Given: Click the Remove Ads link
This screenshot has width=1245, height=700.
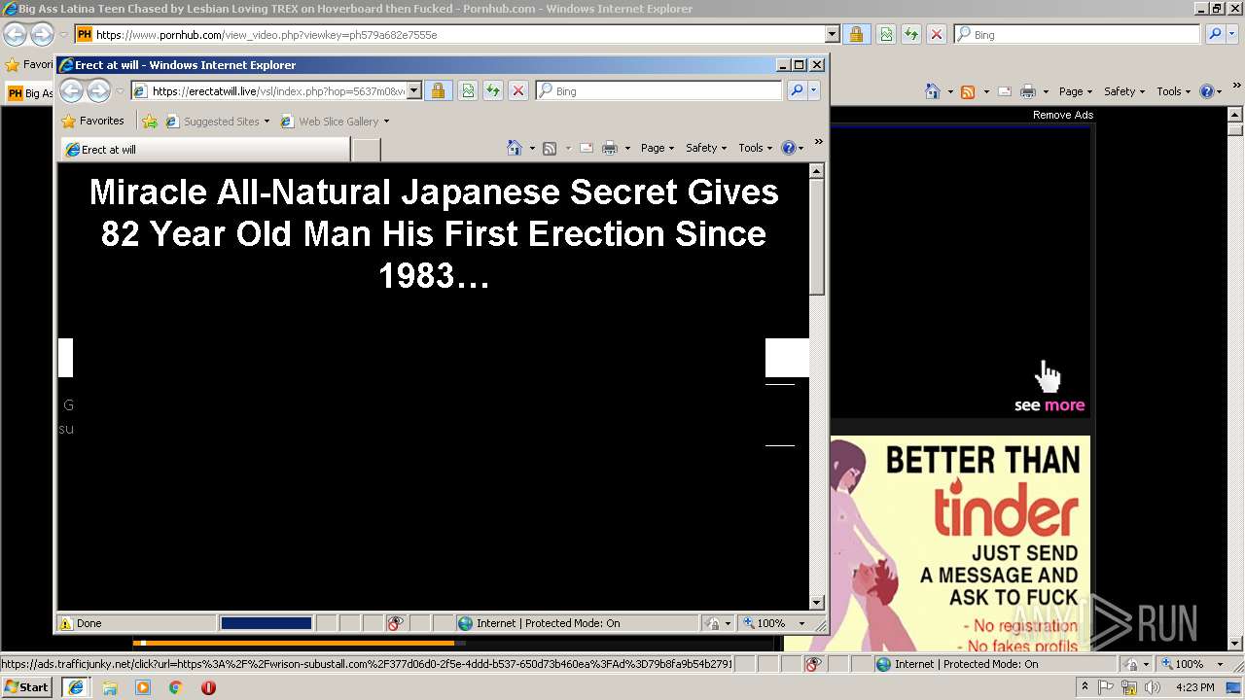Looking at the screenshot, I should (x=1062, y=115).
